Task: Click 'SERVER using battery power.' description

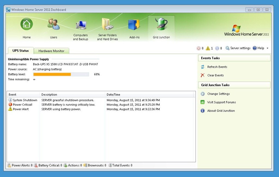Action: tap(61, 109)
